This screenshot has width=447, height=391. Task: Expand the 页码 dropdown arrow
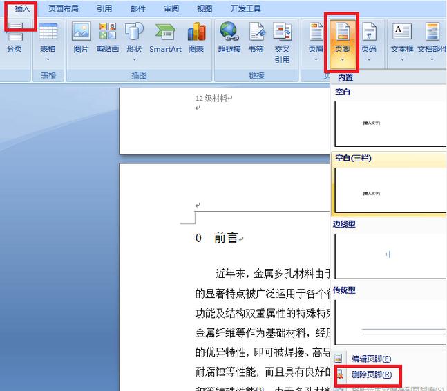point(369,59)
